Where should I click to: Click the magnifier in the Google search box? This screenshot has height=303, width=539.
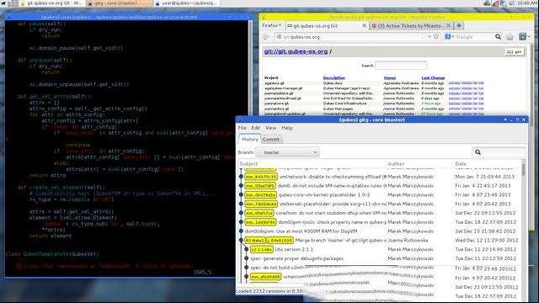(x=498, y=37)
